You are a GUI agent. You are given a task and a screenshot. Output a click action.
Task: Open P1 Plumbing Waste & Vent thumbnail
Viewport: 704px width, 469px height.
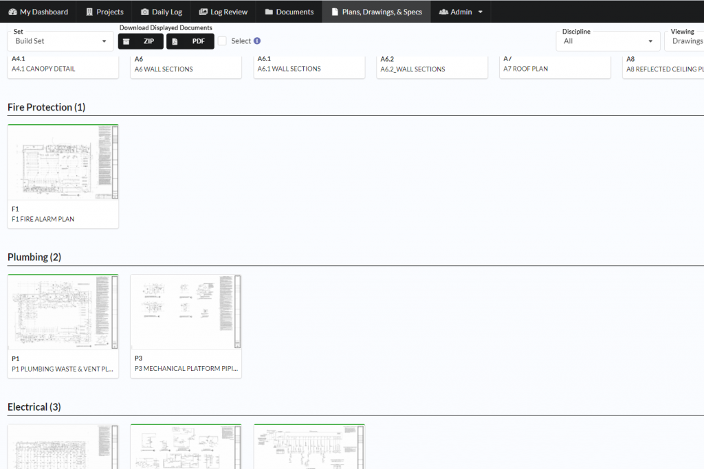[x=63, y=312]
